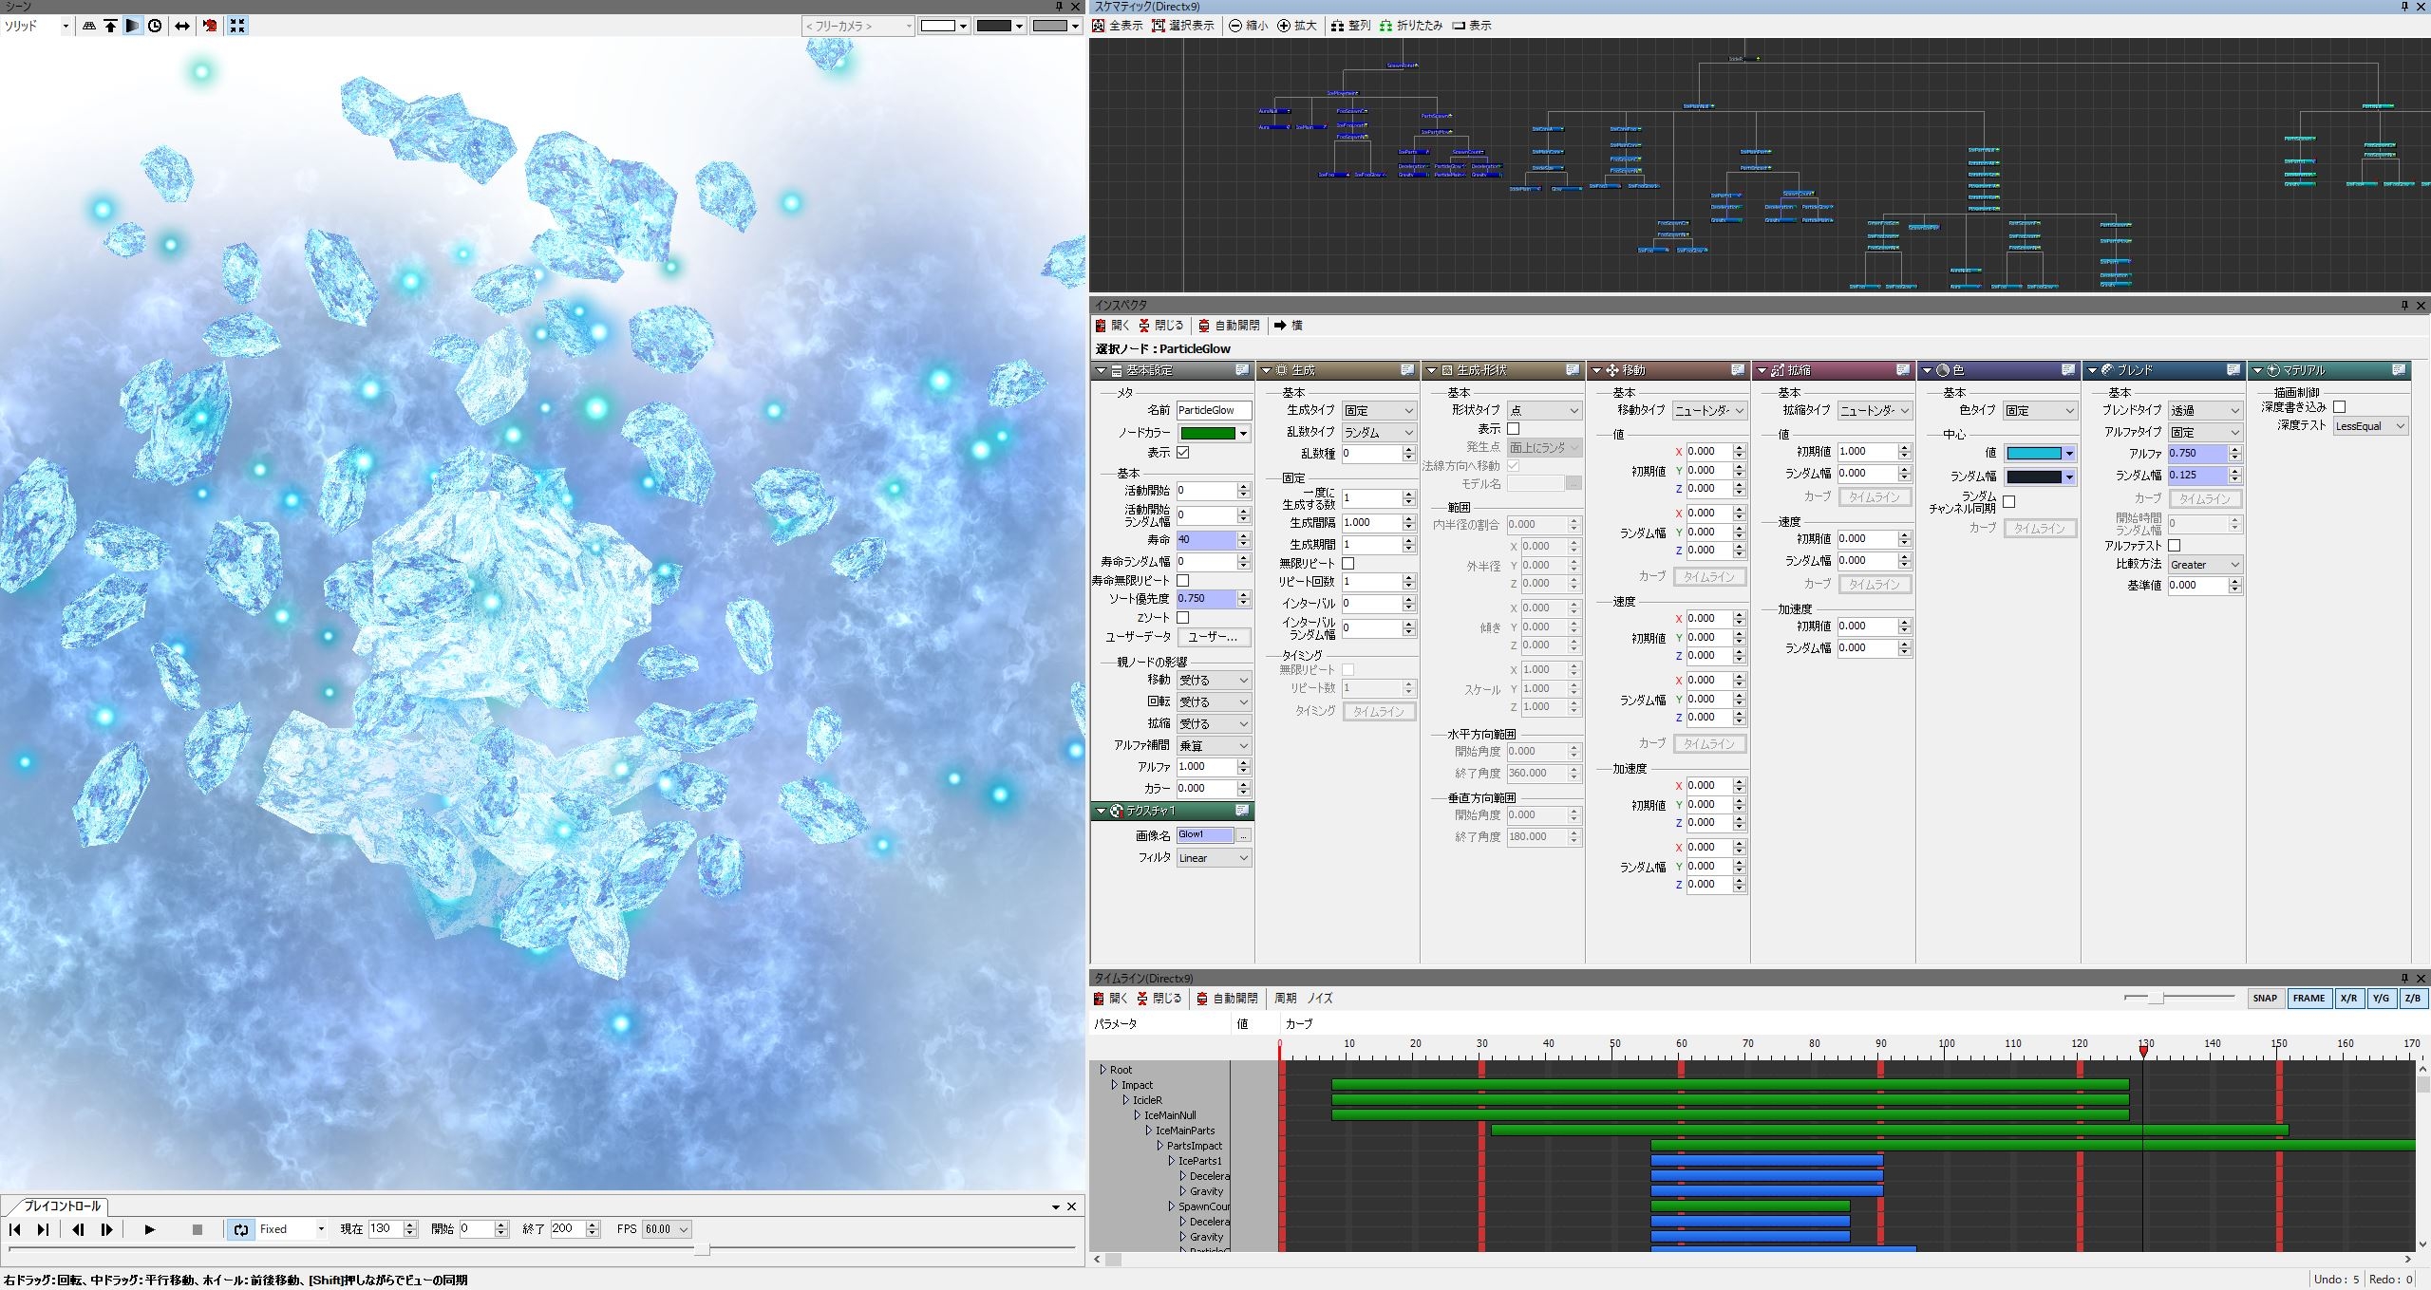Click the ユーザー... user data button
2431x1290 pixels.
tap(1213, 637)
